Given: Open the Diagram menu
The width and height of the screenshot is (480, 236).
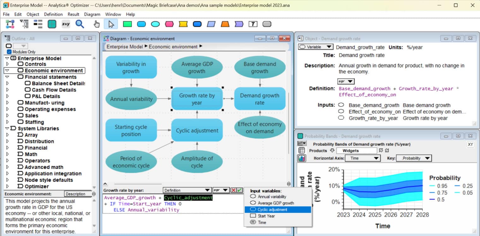Looking at the screenshot, I should (92, 14).
